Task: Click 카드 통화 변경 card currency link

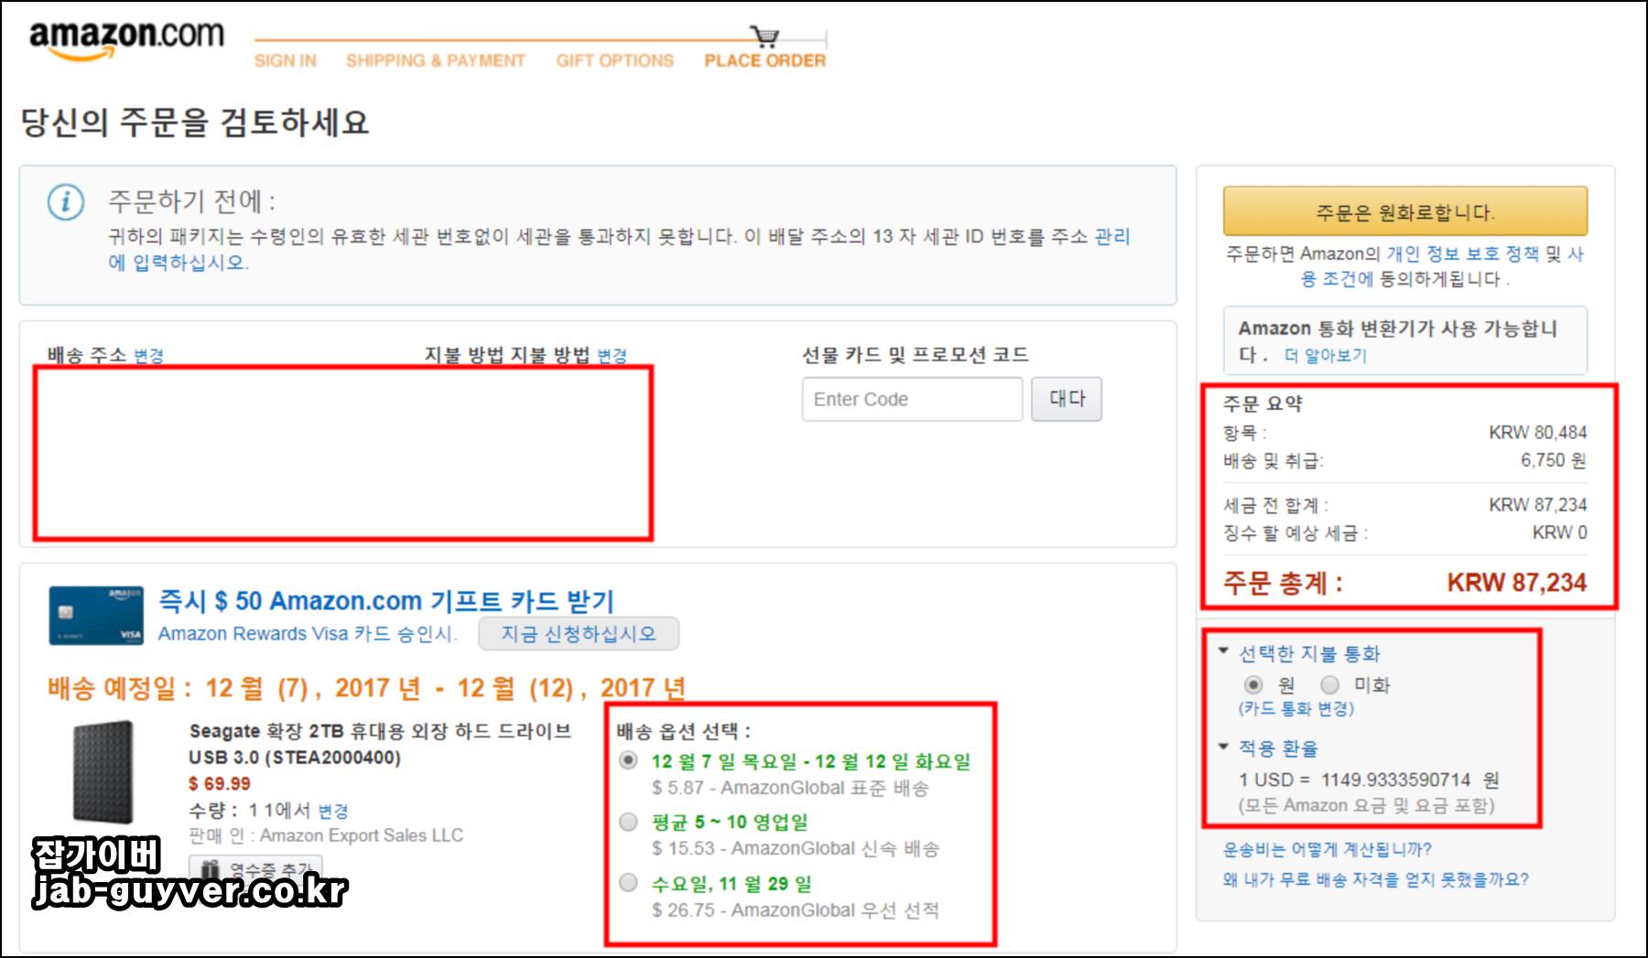Action: (x=1296, y=708)
